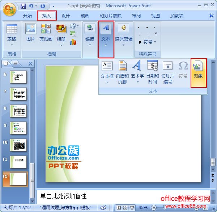This screenshot has width=217, height=212.
Task: Click the thumbnail pane scrollbar thumb
Action: click(x=32, y=180)
